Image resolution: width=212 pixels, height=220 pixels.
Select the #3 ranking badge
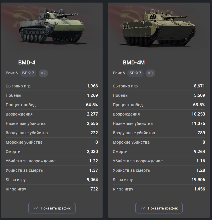(x=150, y=73)
